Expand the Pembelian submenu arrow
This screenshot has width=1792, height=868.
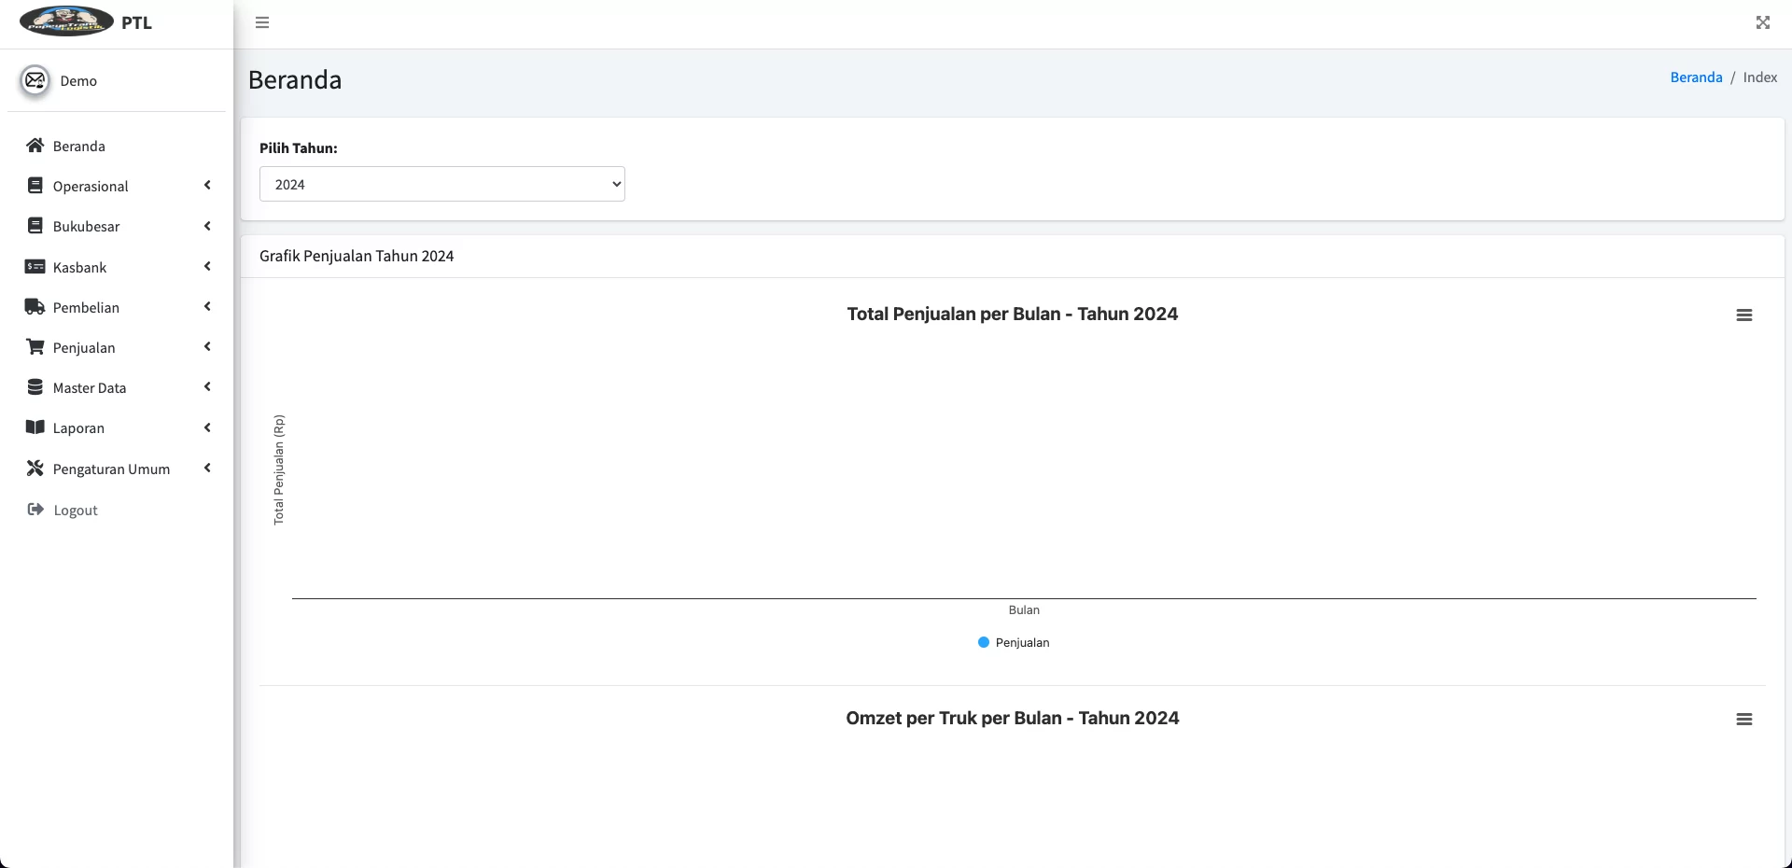(207, 307)
